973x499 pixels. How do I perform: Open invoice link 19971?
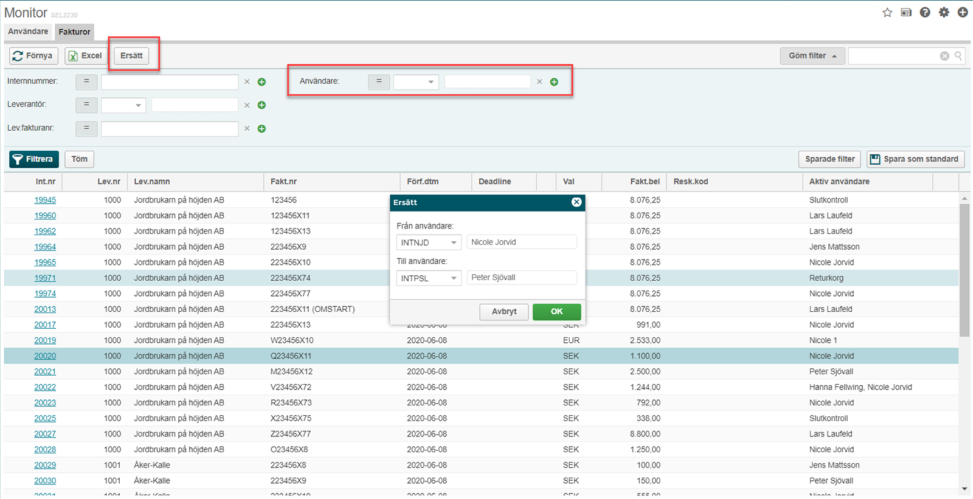point(45,278)
